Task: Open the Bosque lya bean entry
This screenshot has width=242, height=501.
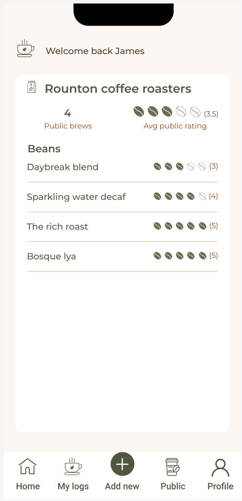Action: (x=122, y=256)
